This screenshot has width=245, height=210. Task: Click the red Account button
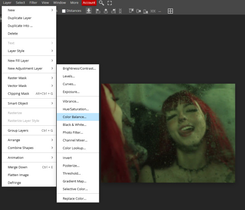(89, 3)
